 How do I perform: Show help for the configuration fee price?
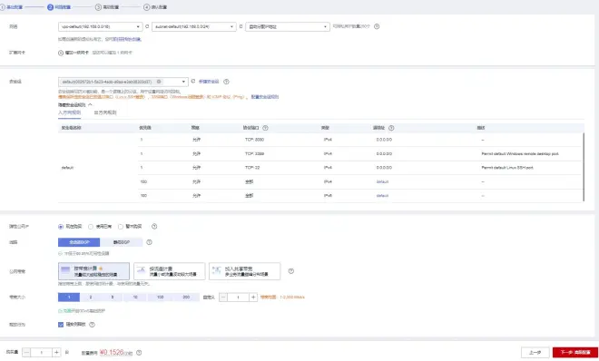pyautogui.click(x=139, y=353)
